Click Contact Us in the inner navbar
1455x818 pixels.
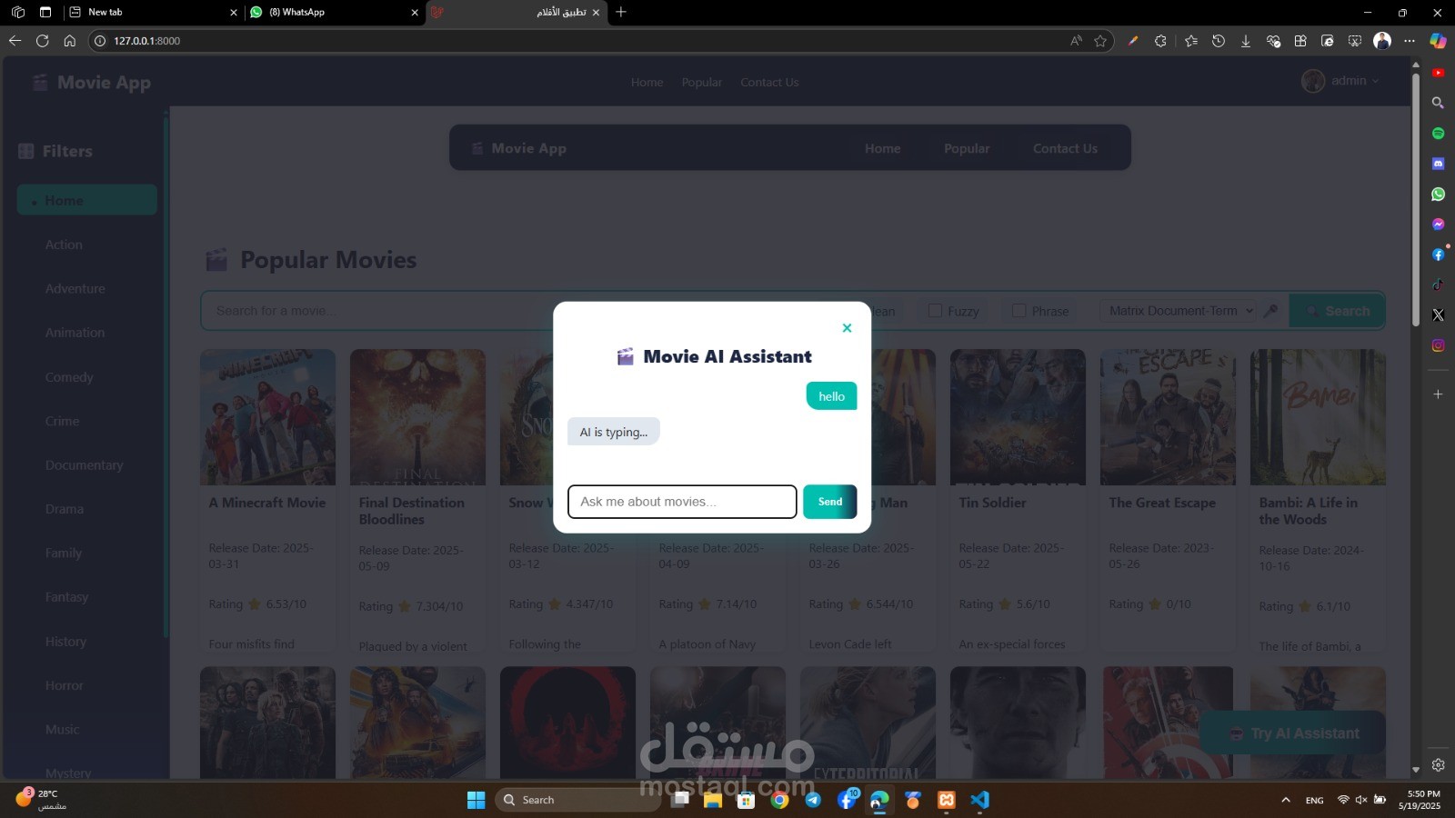1065,148
